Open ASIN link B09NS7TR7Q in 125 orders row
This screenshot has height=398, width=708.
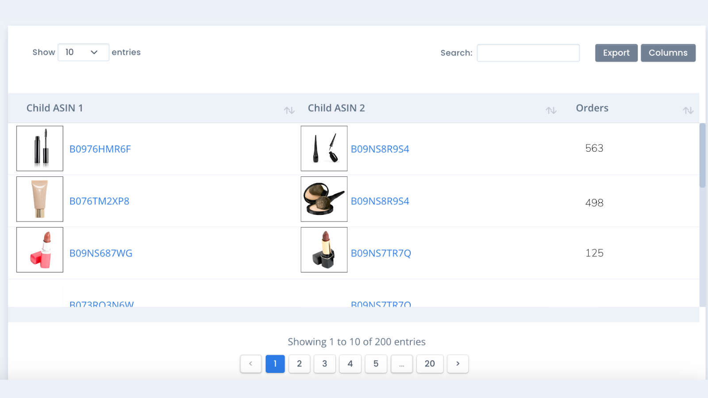coord(381,253)
